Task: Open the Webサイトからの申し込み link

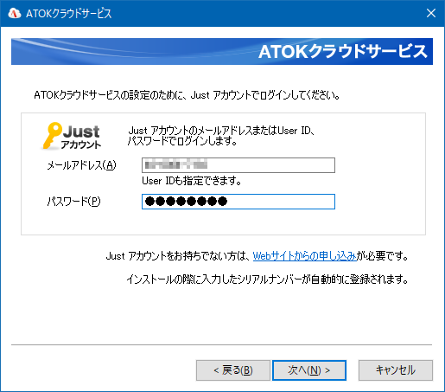Action: coord(305,256)
